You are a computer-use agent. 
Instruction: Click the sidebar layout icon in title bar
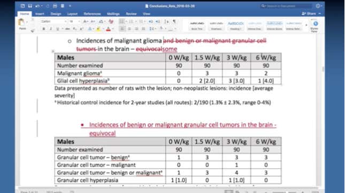(22, 6)
